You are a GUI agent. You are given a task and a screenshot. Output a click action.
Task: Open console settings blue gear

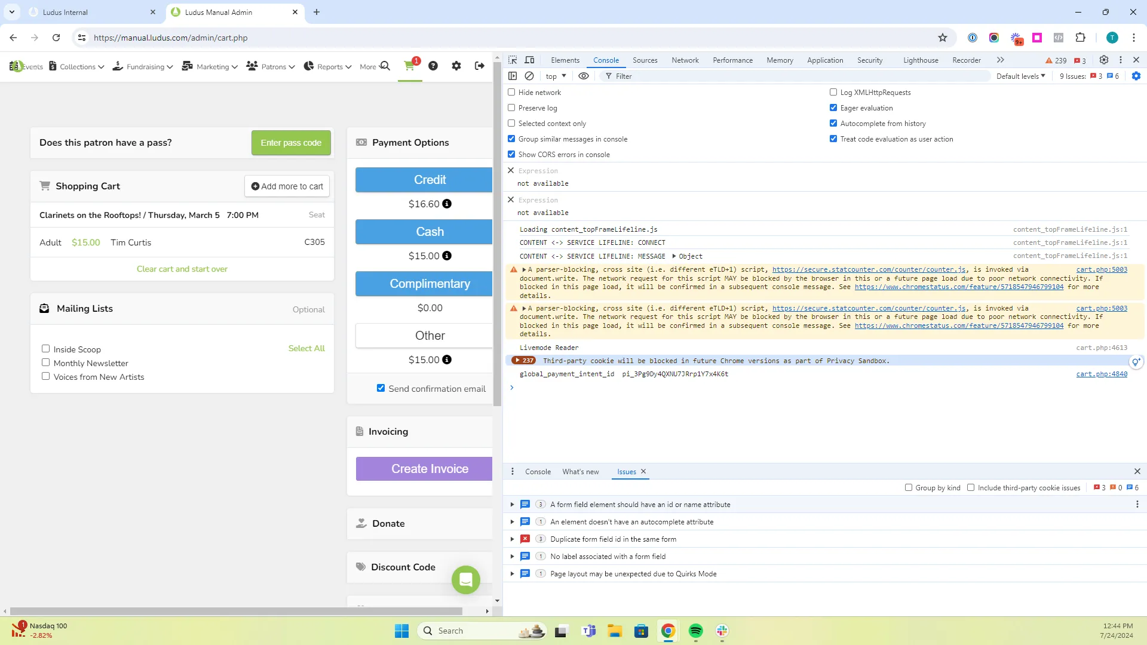[x=1136, y=76]
